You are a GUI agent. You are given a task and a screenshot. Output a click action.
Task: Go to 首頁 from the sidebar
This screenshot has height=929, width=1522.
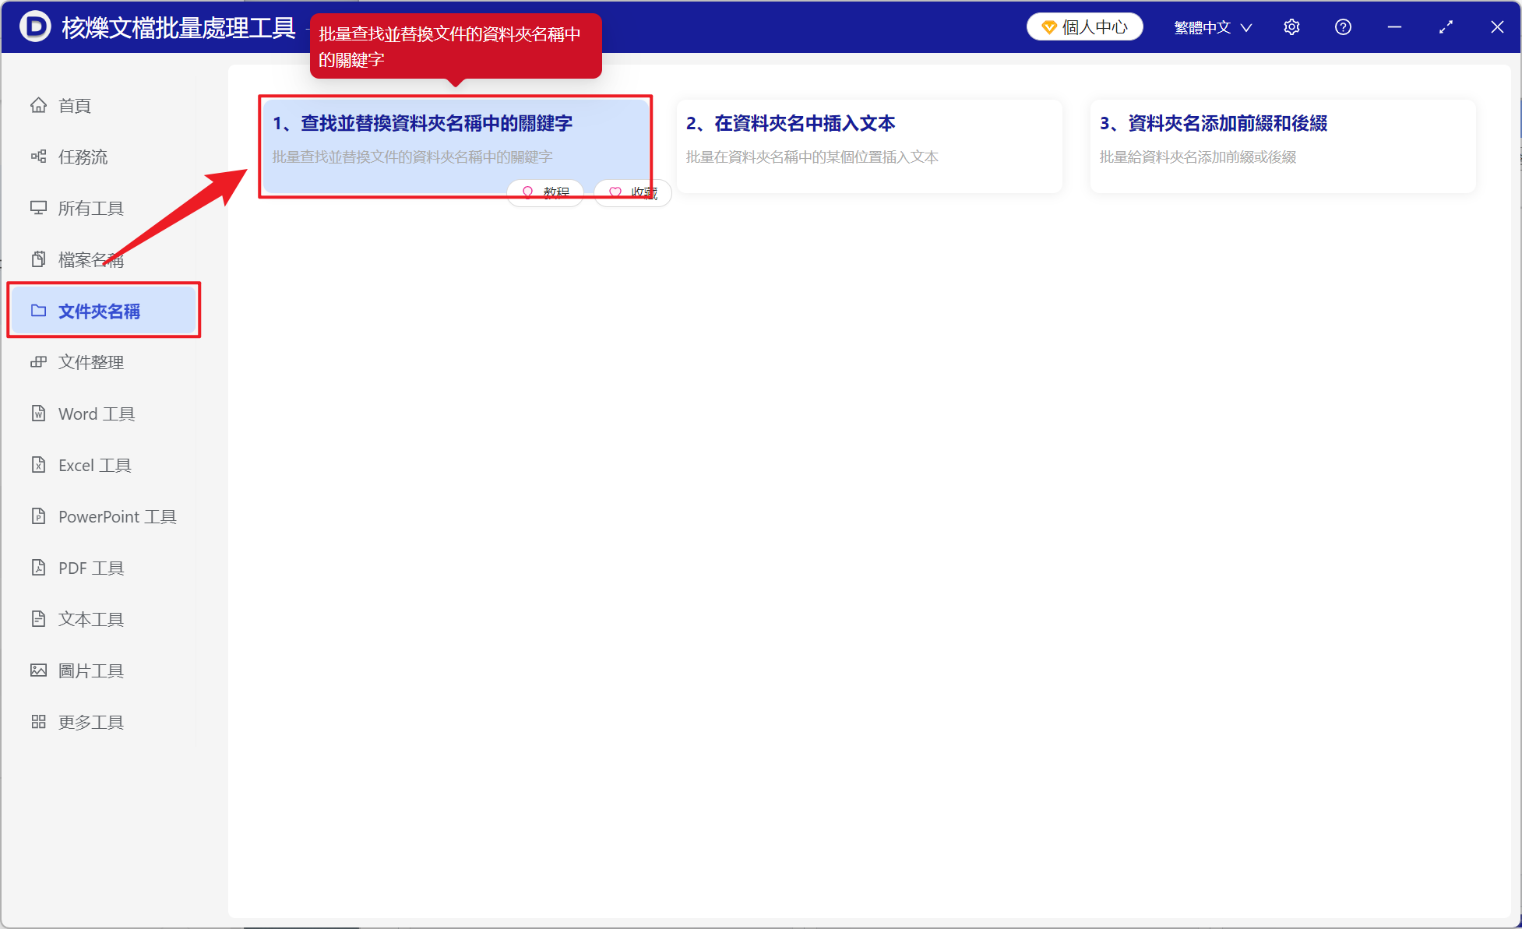pos(74,105)
